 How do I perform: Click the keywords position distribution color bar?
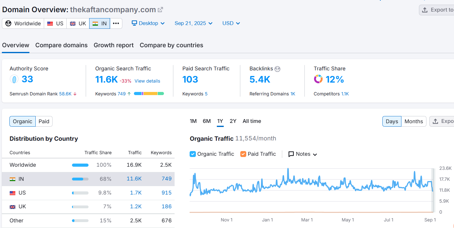(x=149, y=94)
